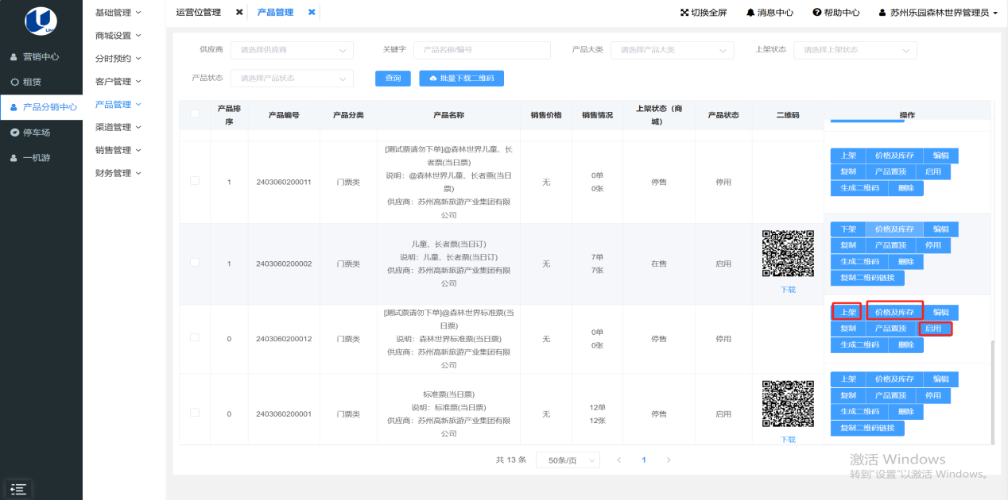Viewport: 1008px width, 500px height.
Task: Open the 50条/页 page size dropdown
Action: tap(568, 460)
